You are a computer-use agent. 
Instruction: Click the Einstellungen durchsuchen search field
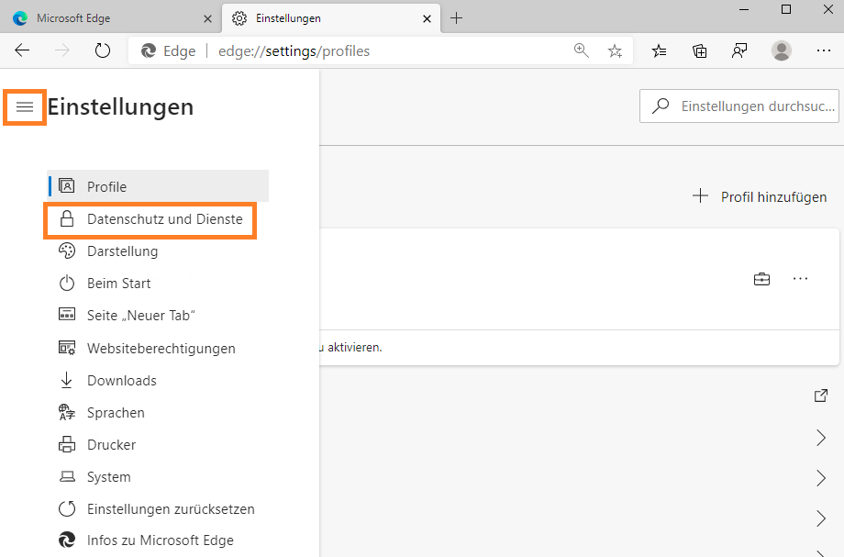(738, 106)
